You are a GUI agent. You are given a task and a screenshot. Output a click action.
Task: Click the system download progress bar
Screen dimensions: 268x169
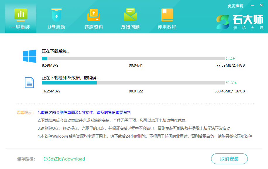tap(132, 58)
